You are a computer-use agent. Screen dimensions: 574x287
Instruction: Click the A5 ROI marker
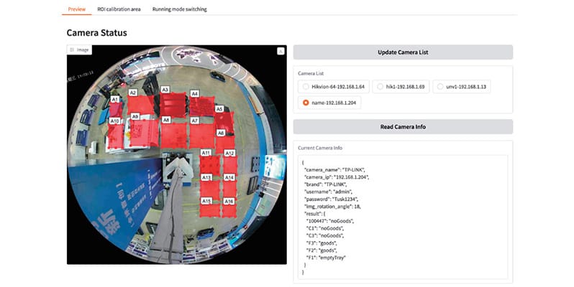tap(219, 109)
